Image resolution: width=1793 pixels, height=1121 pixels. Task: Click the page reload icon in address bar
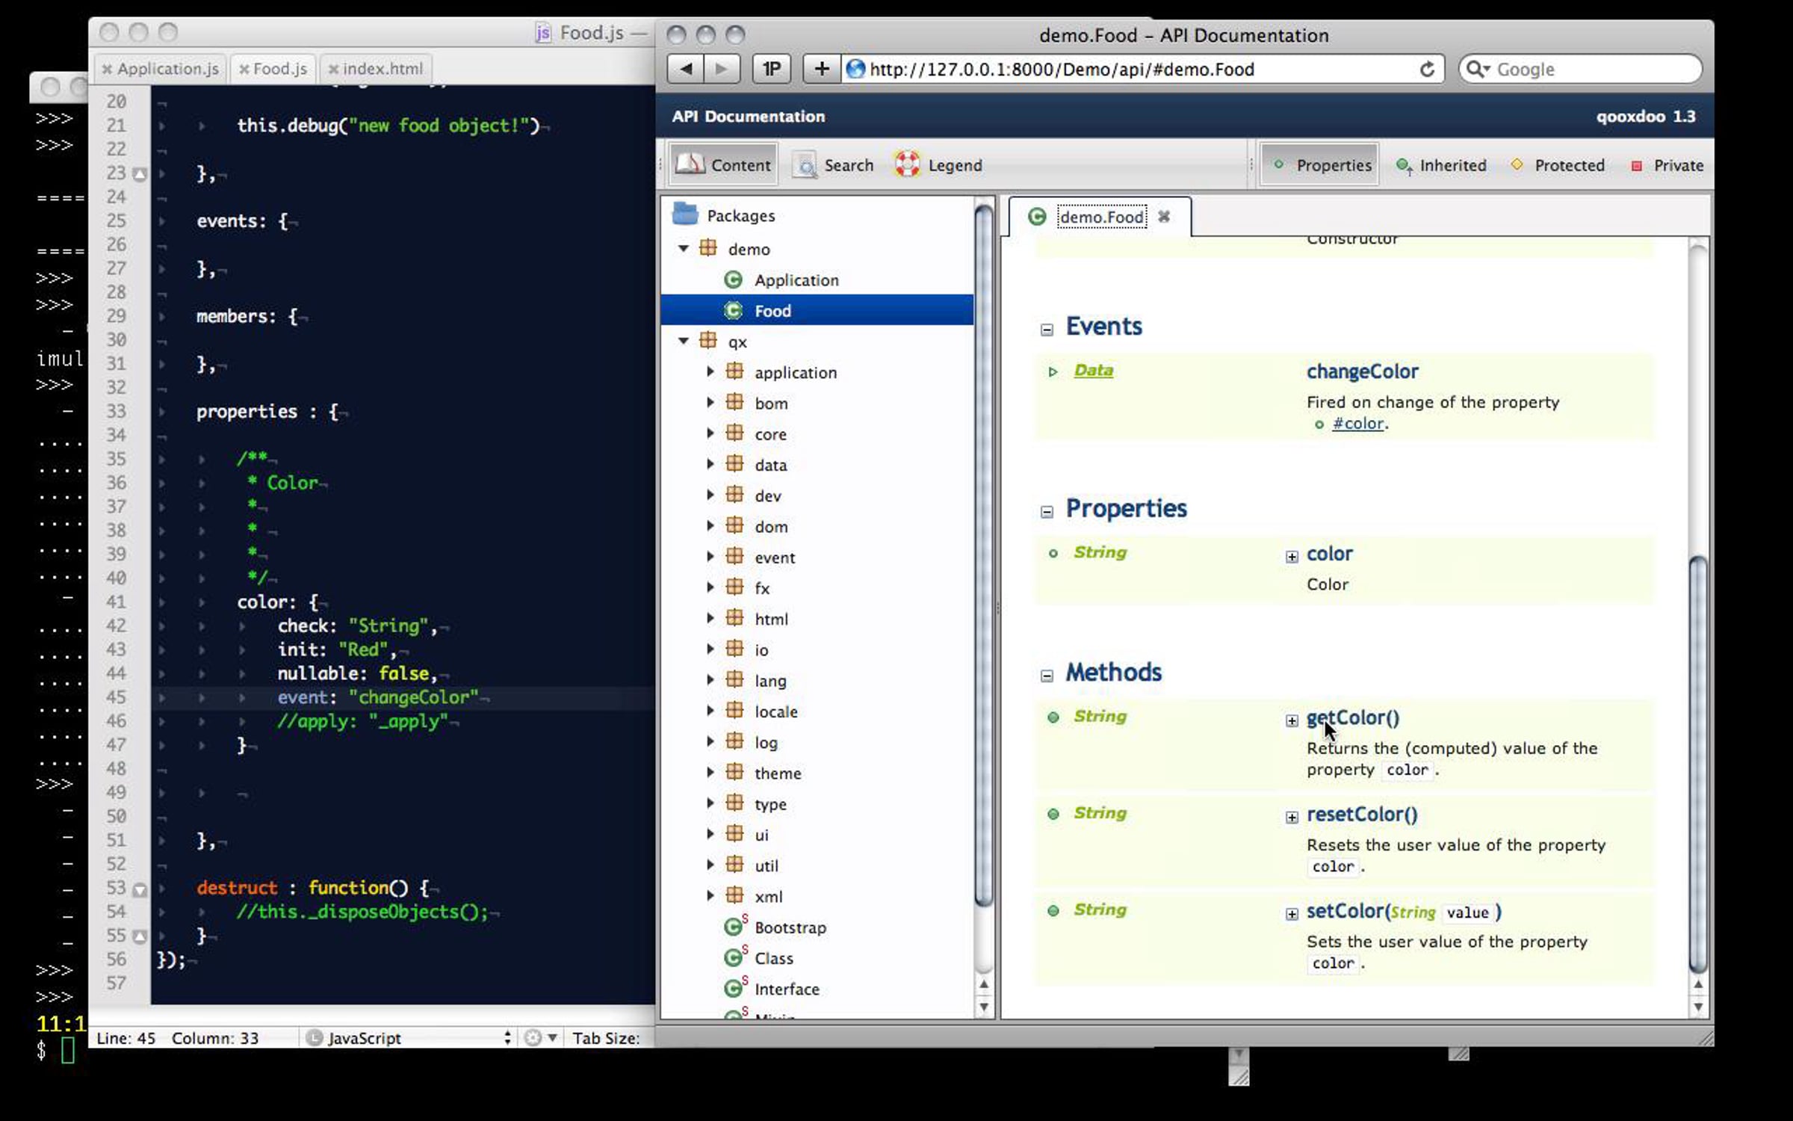tap(1427, 70)
